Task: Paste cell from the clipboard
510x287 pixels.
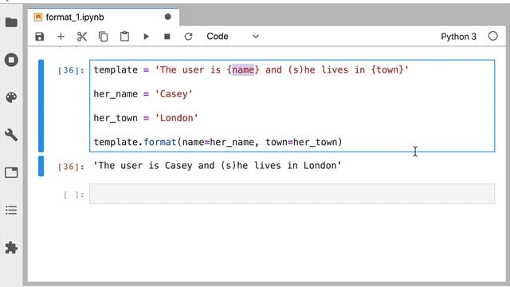Action: pyautogui.click(x=124, y=37)
